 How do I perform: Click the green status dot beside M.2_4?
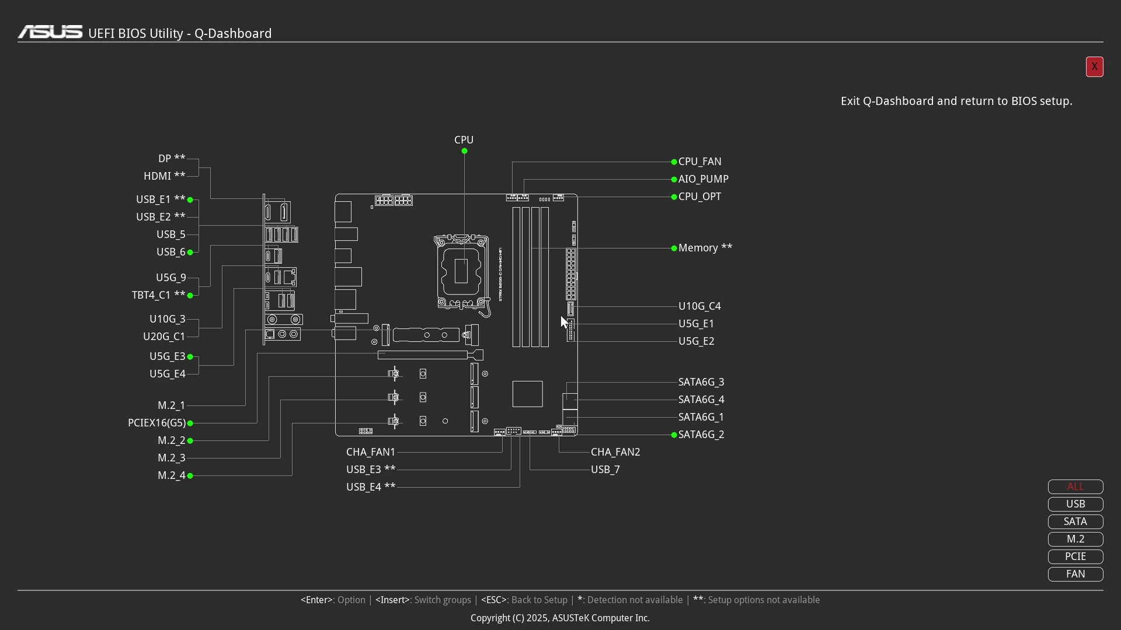point(190,476)
